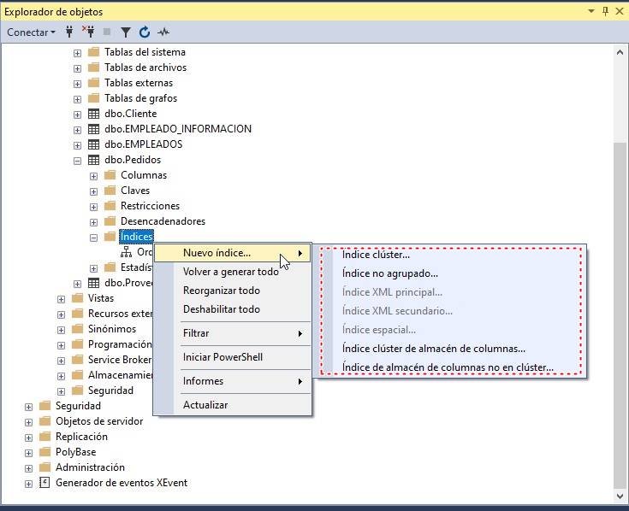Expand the Tablas del sistema node

pyautogui.click(x=77, y=53)
